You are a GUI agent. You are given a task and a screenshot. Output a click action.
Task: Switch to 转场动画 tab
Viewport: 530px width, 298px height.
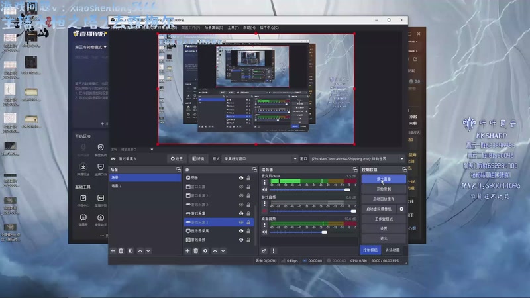tap(392, 250)
